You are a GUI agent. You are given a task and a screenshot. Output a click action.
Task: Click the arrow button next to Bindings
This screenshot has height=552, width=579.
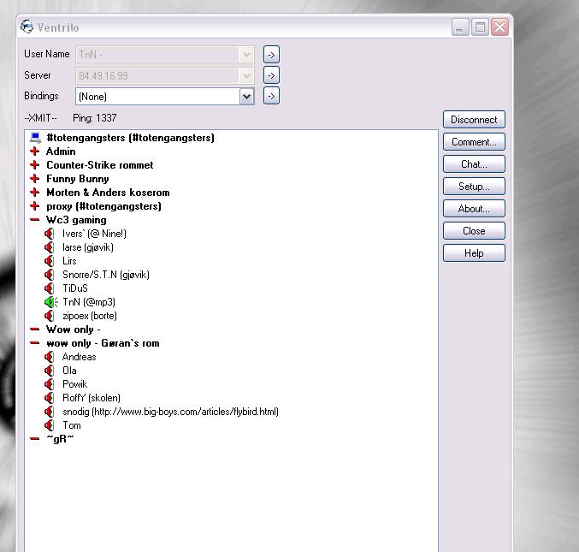click(x=271, y=96)
